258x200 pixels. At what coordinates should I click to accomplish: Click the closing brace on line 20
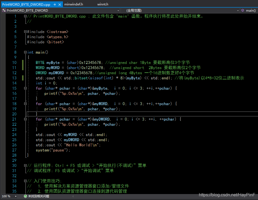37,114
